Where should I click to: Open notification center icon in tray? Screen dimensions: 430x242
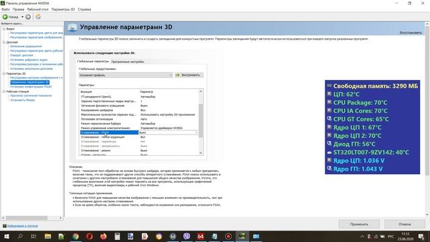[421, 237]
